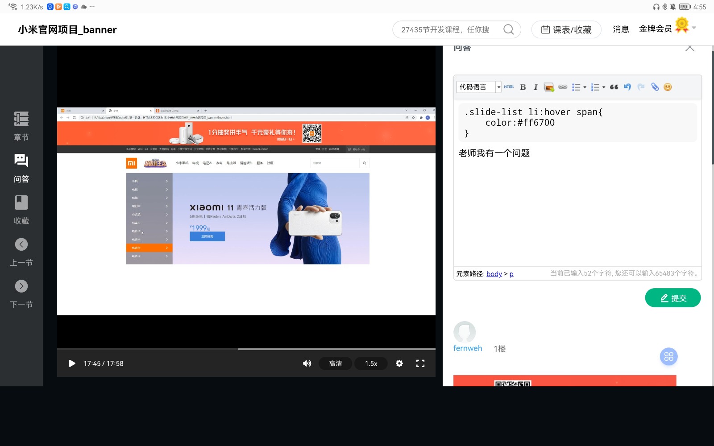Screen dimensions: 714x446
Task: Toggle blockquote formatting
Action: coord(614,87)
